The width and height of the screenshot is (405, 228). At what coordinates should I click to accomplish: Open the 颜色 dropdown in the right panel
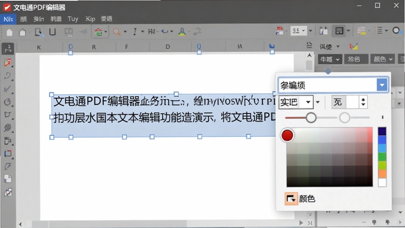tap(383, 59)
